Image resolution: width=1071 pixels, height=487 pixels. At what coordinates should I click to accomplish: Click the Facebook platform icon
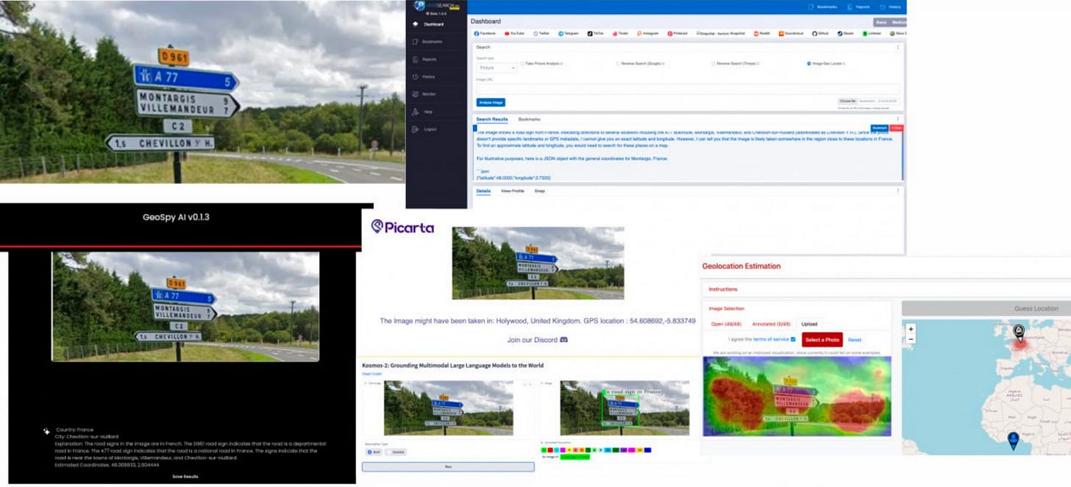pos(477,33)
